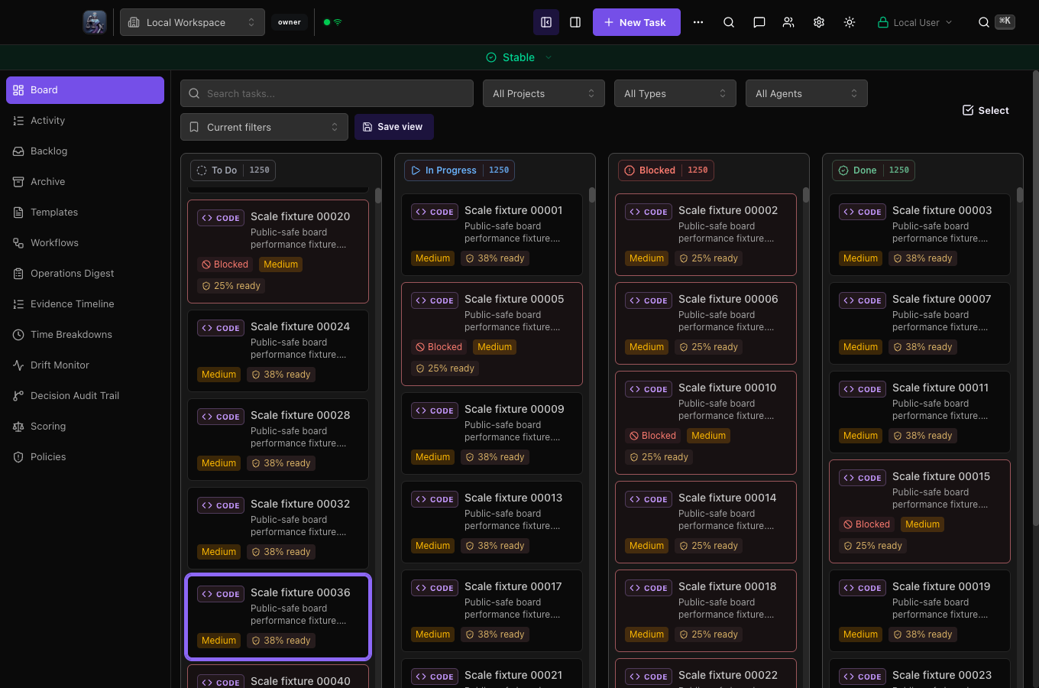Click Blocked badge on Scale fixture 00005

pos(439,347)
